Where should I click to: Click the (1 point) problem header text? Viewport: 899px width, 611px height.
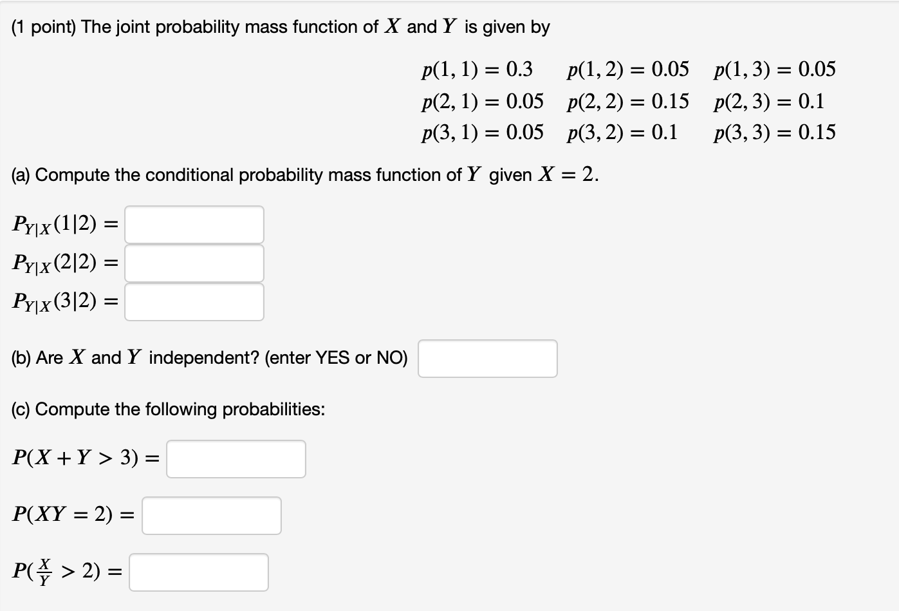coord(280,26)
